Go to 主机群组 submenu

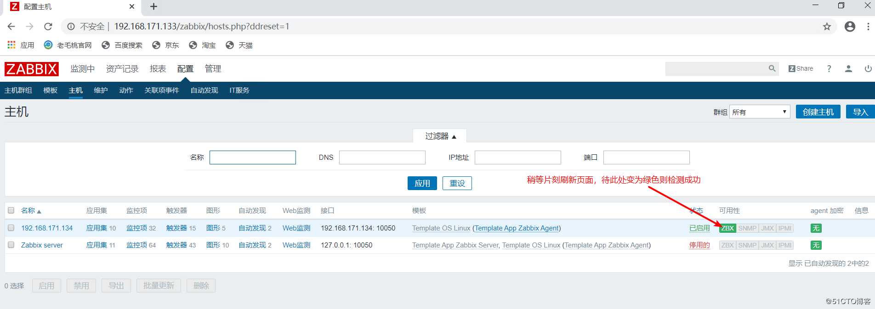18,90
